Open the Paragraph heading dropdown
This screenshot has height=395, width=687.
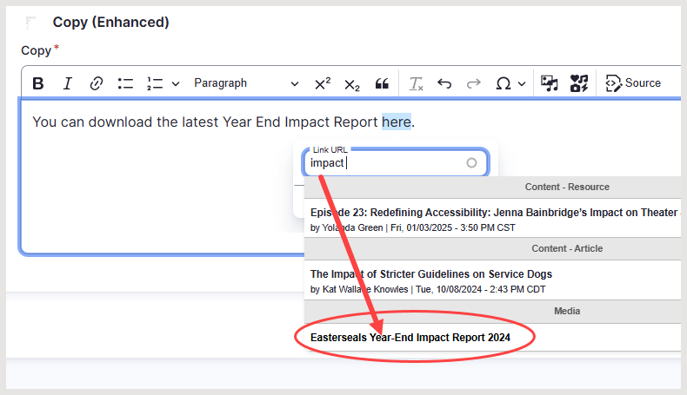246,83
